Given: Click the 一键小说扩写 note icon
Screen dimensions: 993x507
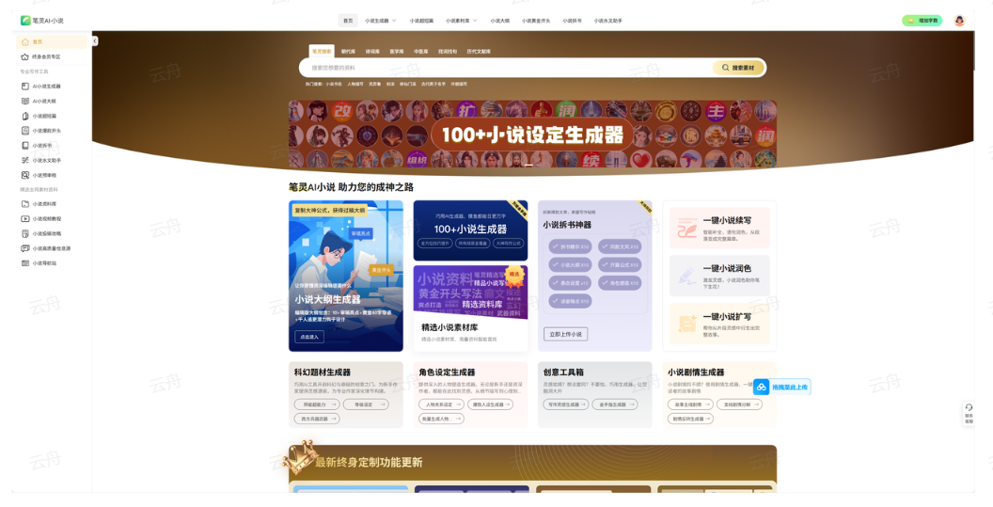Looking at the screenshot, I should coord(687,324).
